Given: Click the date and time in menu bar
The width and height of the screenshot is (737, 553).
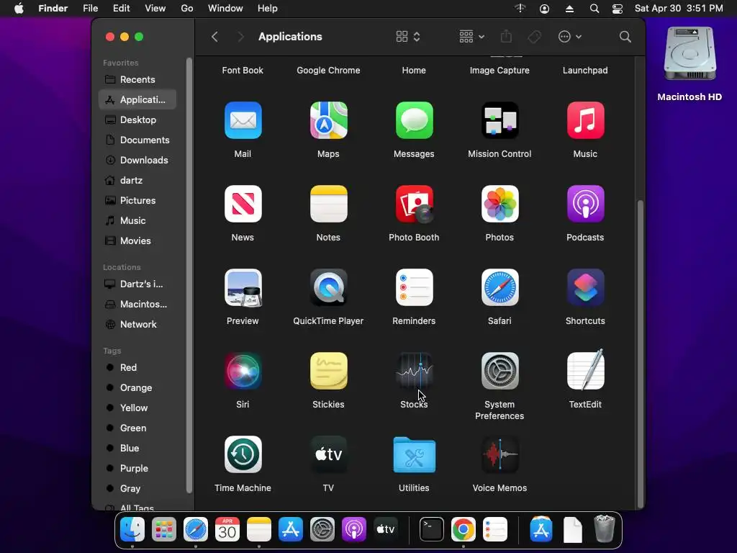Looking at the screenshot, I should 679,8.
